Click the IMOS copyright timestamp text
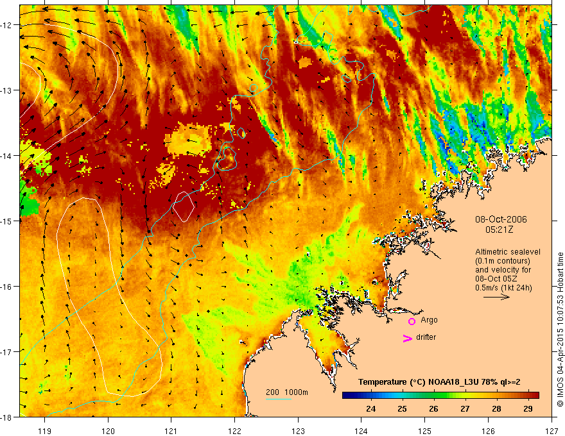The height and width of the screenshot is (436, 565). click(x=560, y=330)
